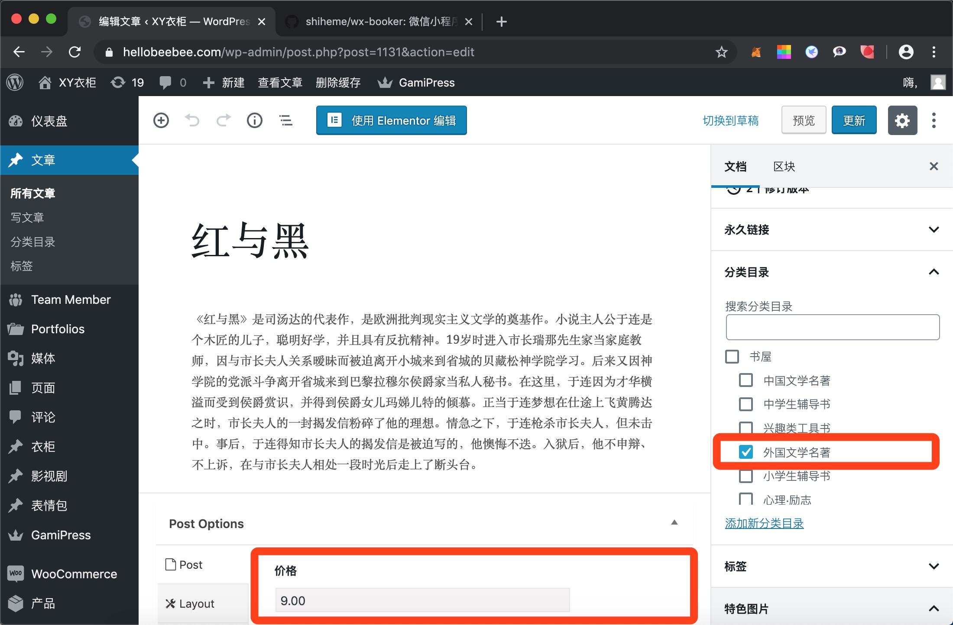Click the add block plus icon
The width and height of the screenshot is (953, 625).
(x=161, y=120)
